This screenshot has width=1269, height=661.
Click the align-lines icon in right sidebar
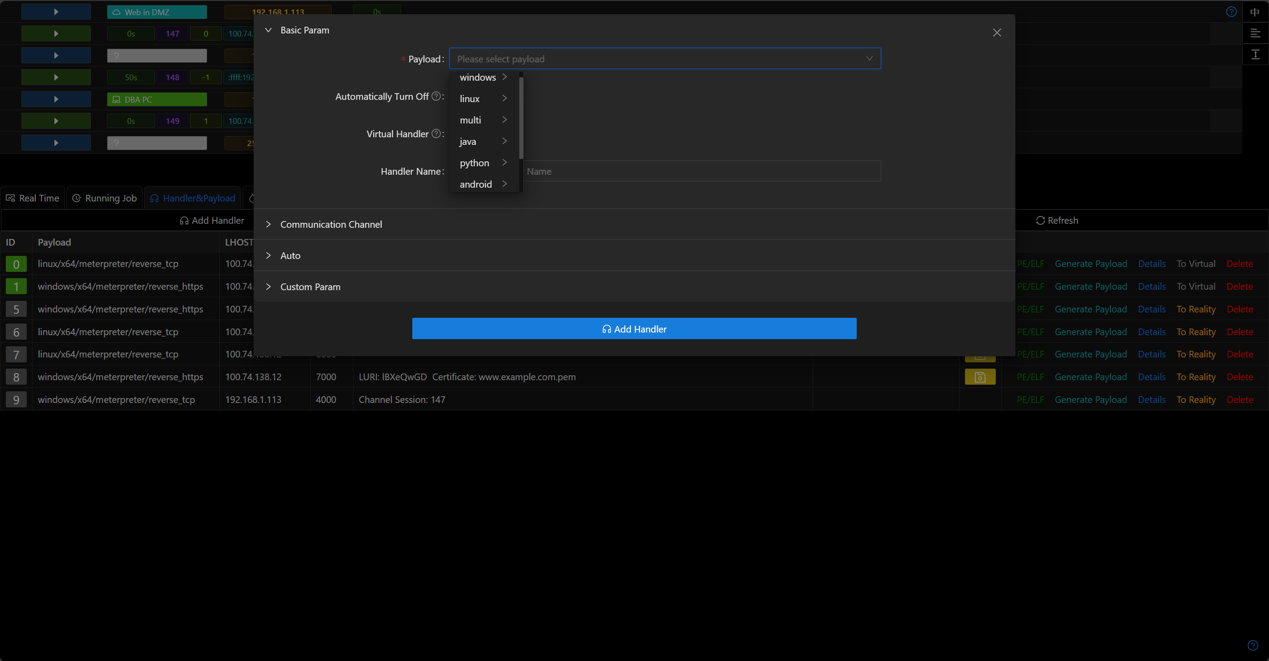tap(1255, 33)
